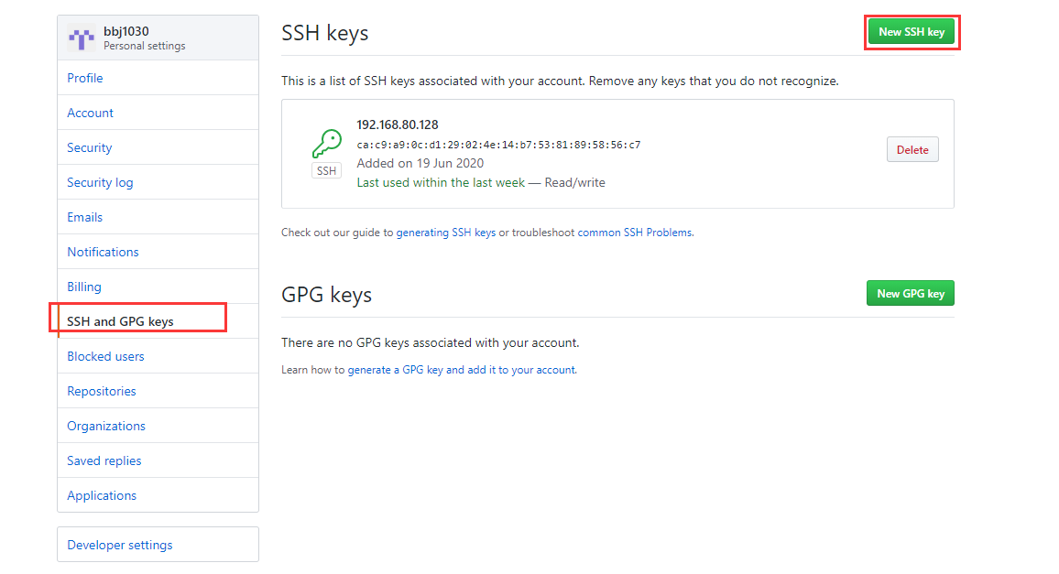Click the generate a GPG key link
This screenshot has height=574, width=1059.
462,371
